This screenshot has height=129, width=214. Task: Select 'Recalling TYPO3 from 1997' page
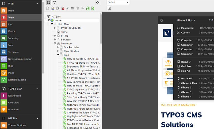[x=83, y=93]
